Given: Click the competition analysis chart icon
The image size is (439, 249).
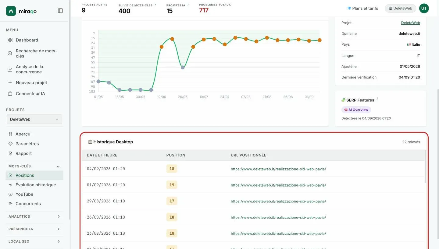Looking at the screenshot, I should tap(10, 69).
